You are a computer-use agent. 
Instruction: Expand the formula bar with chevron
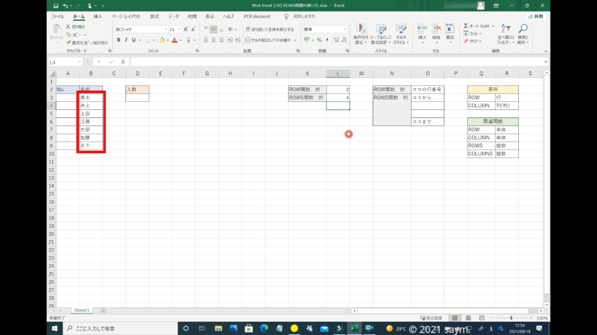click(545, 62)
